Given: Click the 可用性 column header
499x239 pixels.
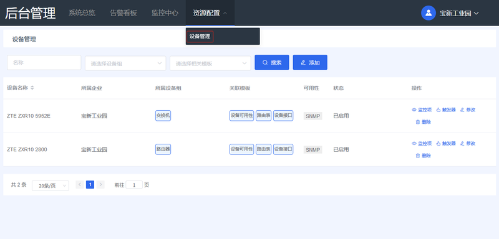Looking at the screenshot, I should (311, 88).
